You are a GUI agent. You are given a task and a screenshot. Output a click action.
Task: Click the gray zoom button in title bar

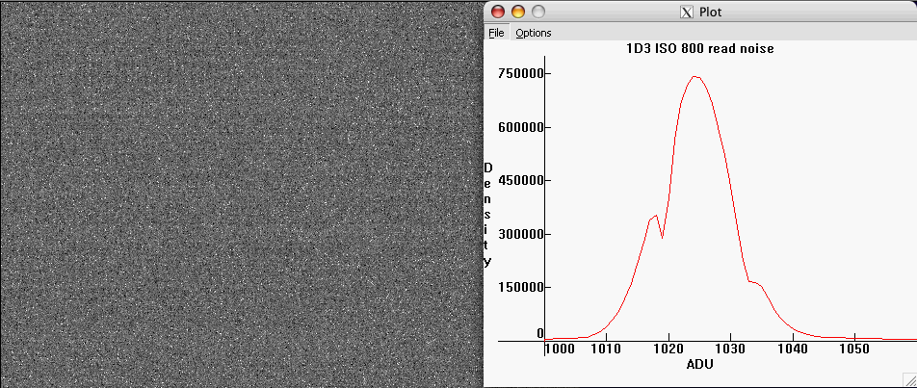click(x=537, y=12)
